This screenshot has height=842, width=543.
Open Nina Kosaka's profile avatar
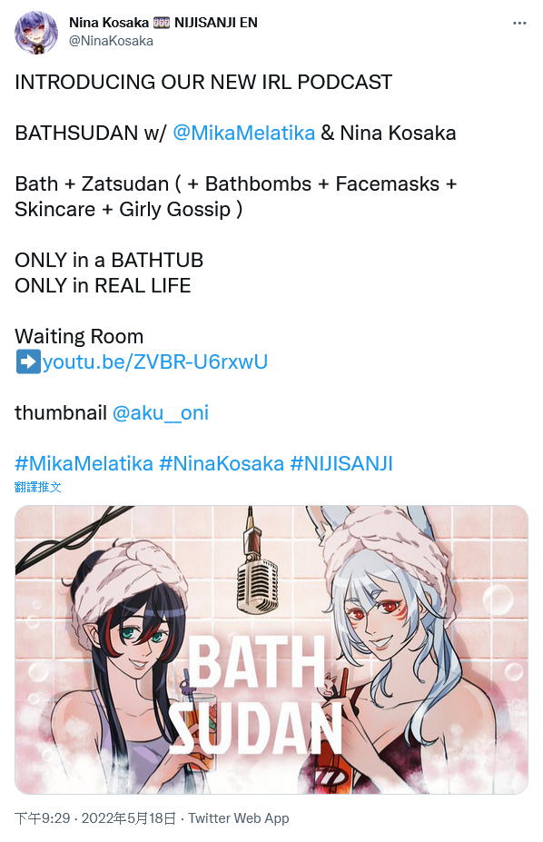point(36,32)
